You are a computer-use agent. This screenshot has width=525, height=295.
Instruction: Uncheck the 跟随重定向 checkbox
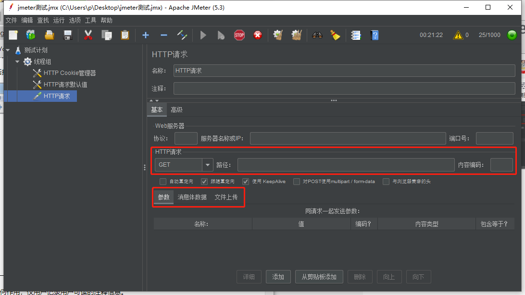click(x=204, y=182)
